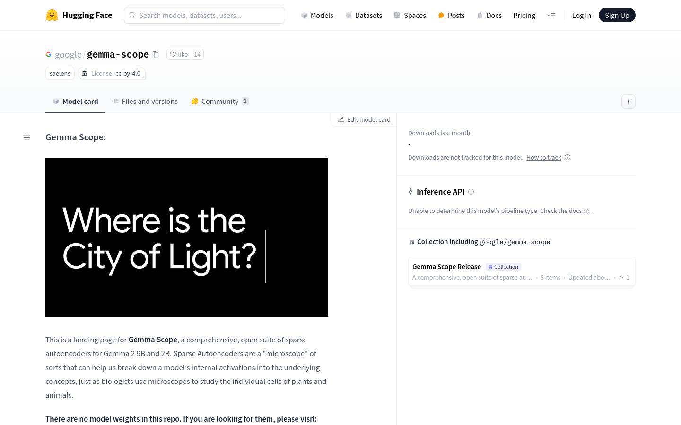
Task: Open the Community tab
Action: [x=220, y=101]
